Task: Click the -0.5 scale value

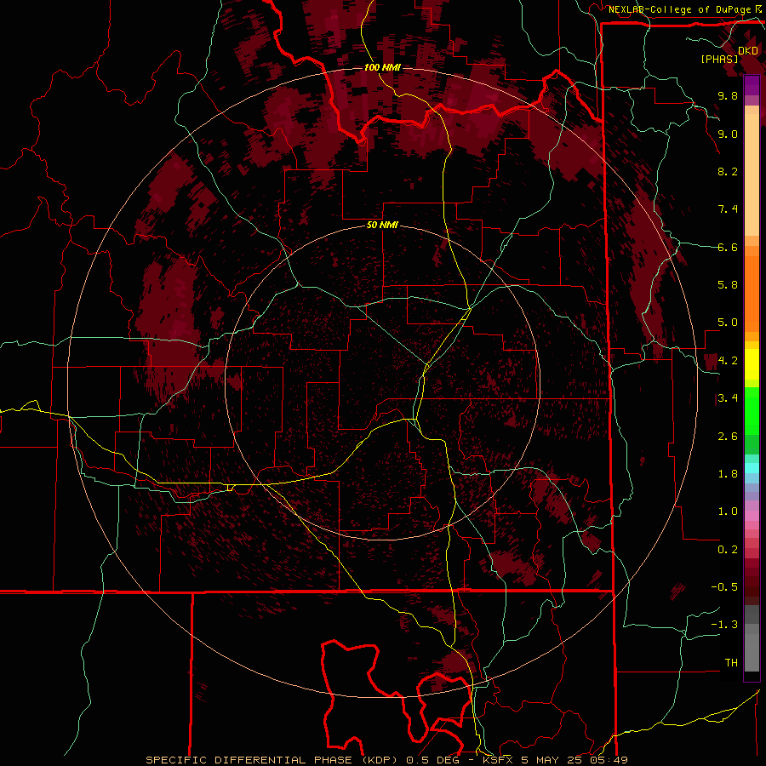Action: (724, 587)
